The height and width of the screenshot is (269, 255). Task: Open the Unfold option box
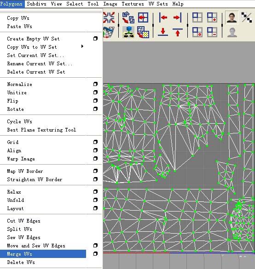[x=95, y=200]
